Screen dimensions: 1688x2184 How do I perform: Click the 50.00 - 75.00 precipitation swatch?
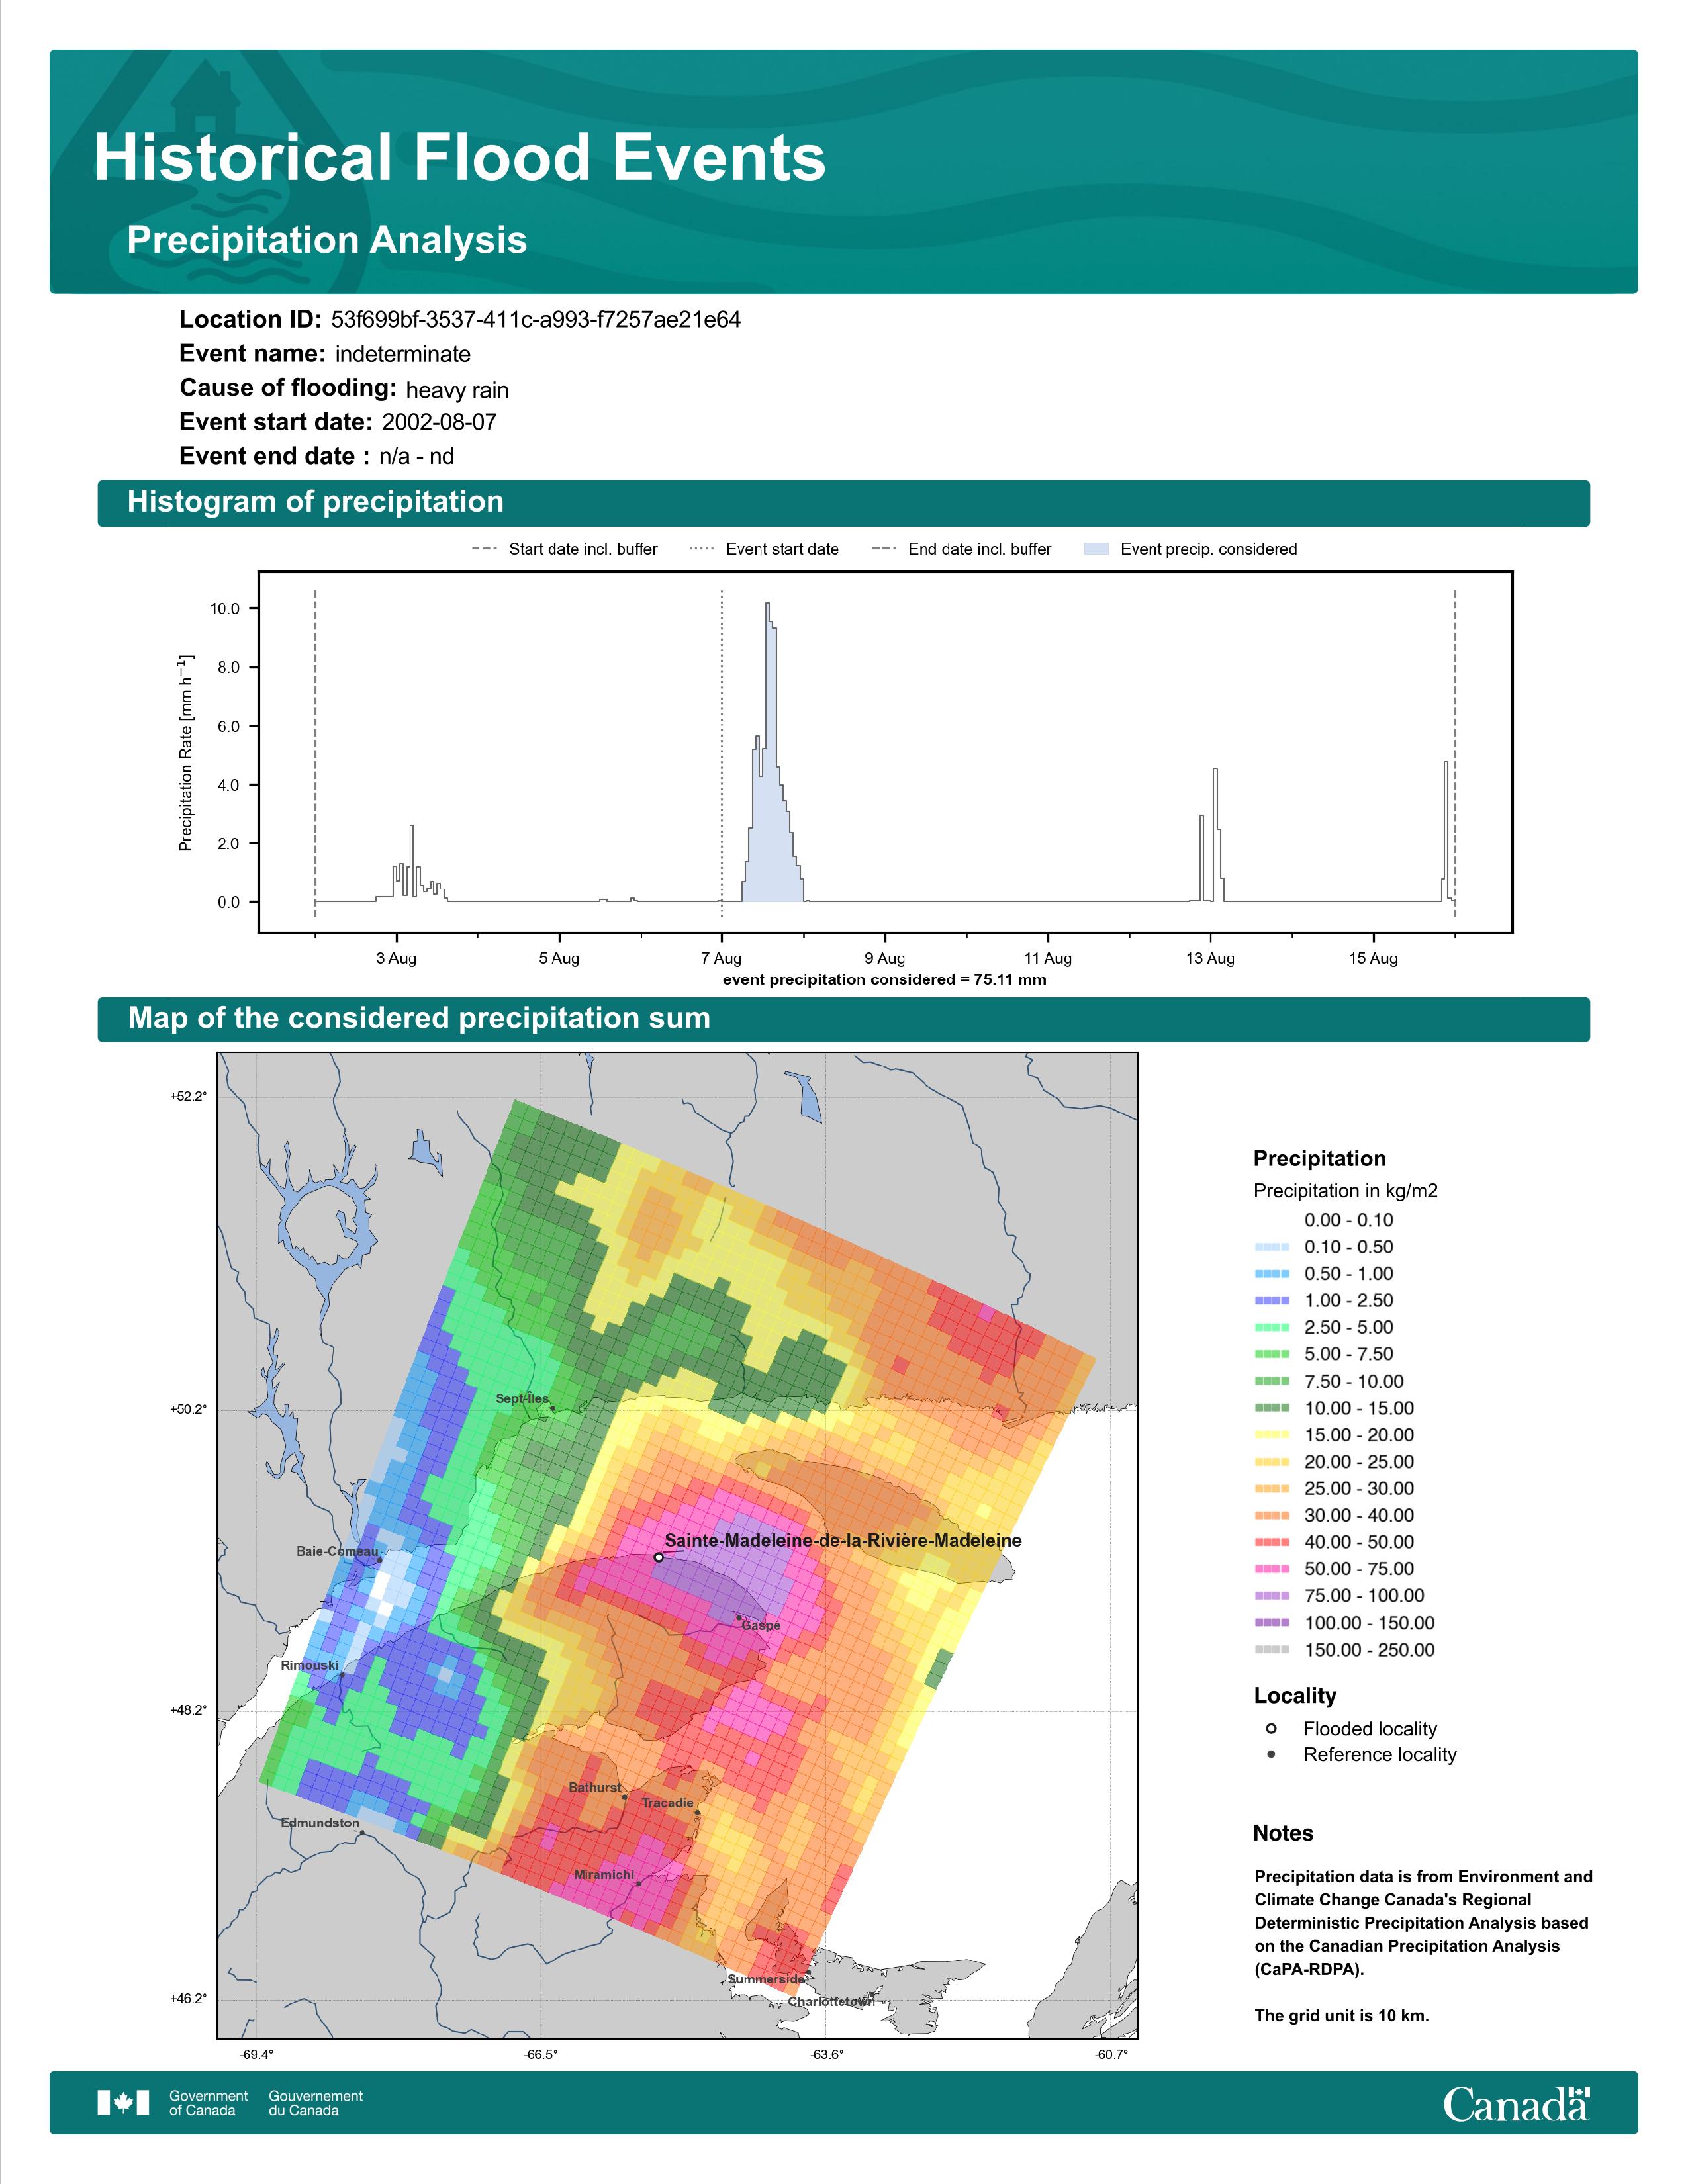click(1271, 1569)
